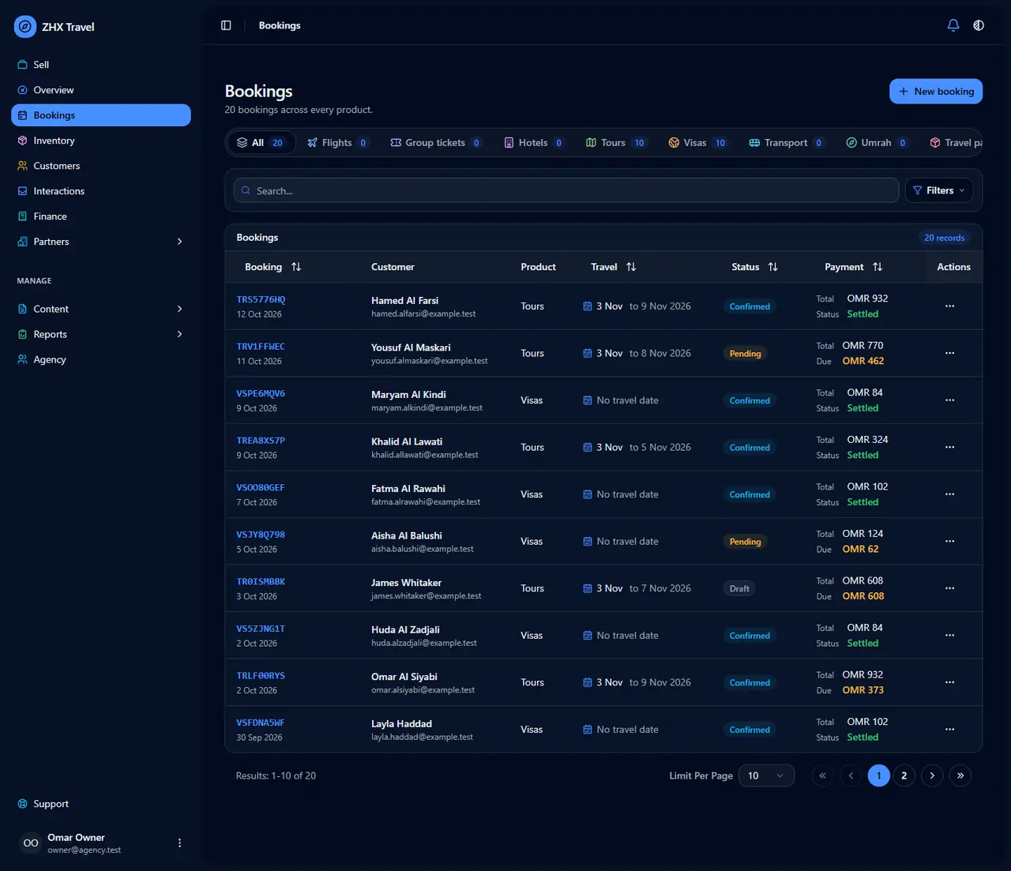Open actions menu for booking TRS5776HQ
1011x871 pixels.
(x=949, y=306)
